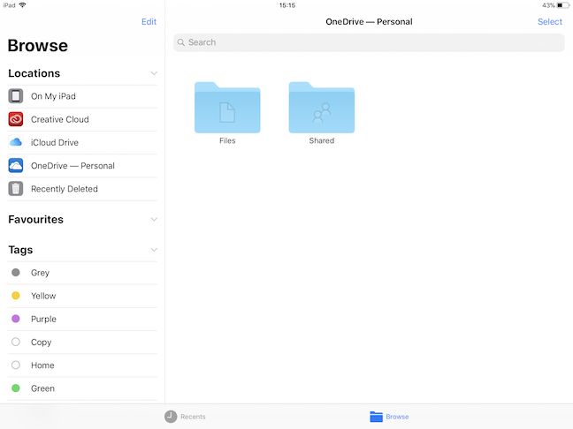This screenshot has width=573, height=429.
Task: Open the Recently Deleted location
Action: [x=82, y=189]
